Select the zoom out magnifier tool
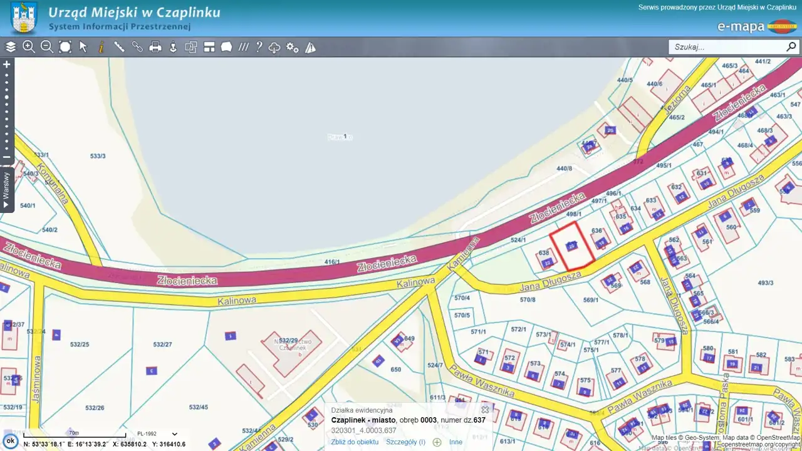The image size is (802, 451). coord(47,47)
